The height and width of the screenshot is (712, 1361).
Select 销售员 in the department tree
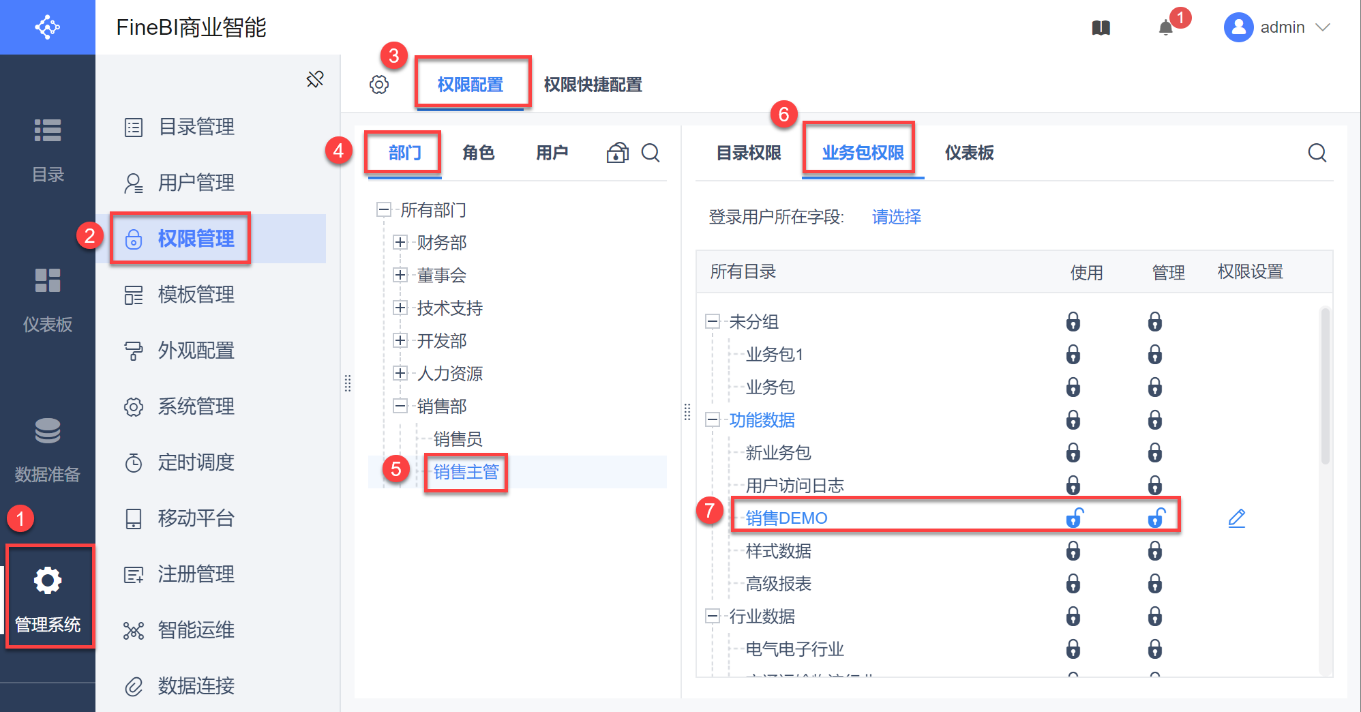pos(458,439)
